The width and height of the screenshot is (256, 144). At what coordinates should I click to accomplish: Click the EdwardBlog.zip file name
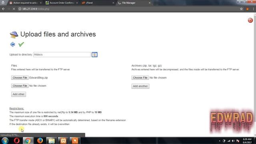pos(38,78)
